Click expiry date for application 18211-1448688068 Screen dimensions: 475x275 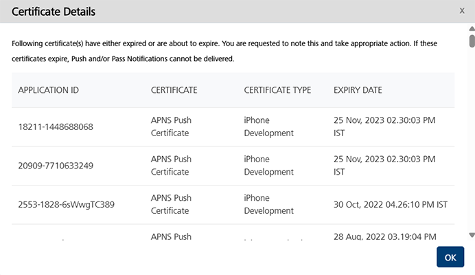point(384,126)
